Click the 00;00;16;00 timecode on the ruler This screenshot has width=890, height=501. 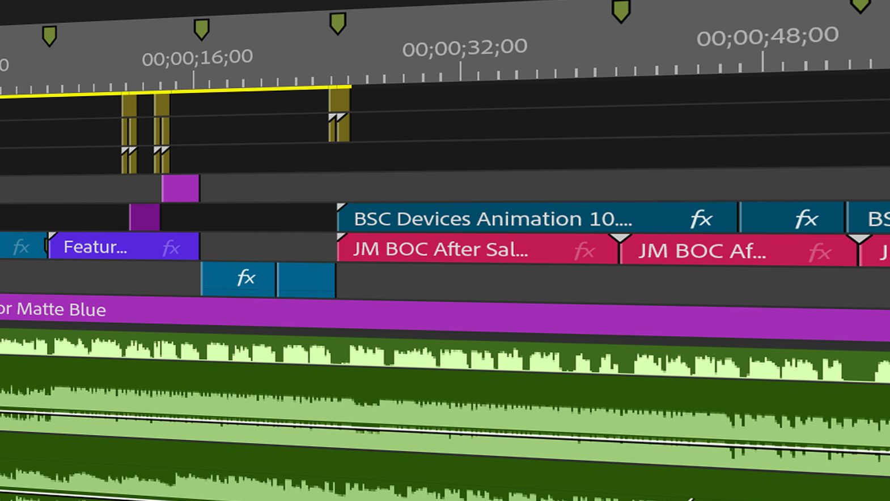(x=197, y=58)
